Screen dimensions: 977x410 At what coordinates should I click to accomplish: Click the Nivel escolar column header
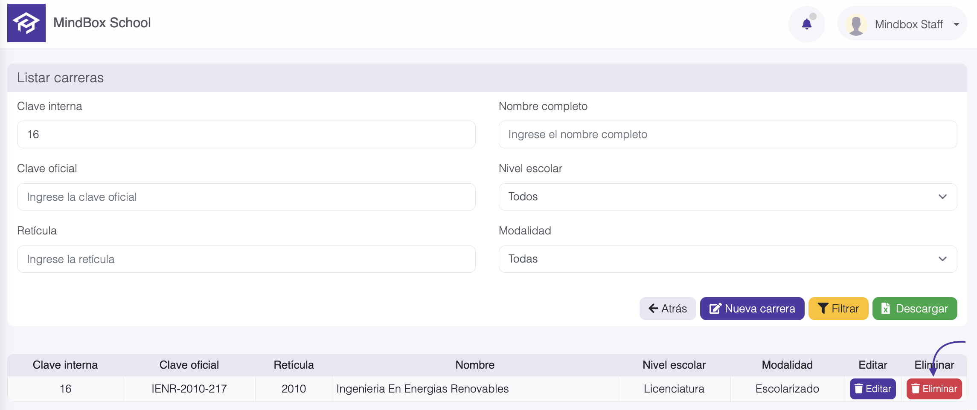(674, 365)
